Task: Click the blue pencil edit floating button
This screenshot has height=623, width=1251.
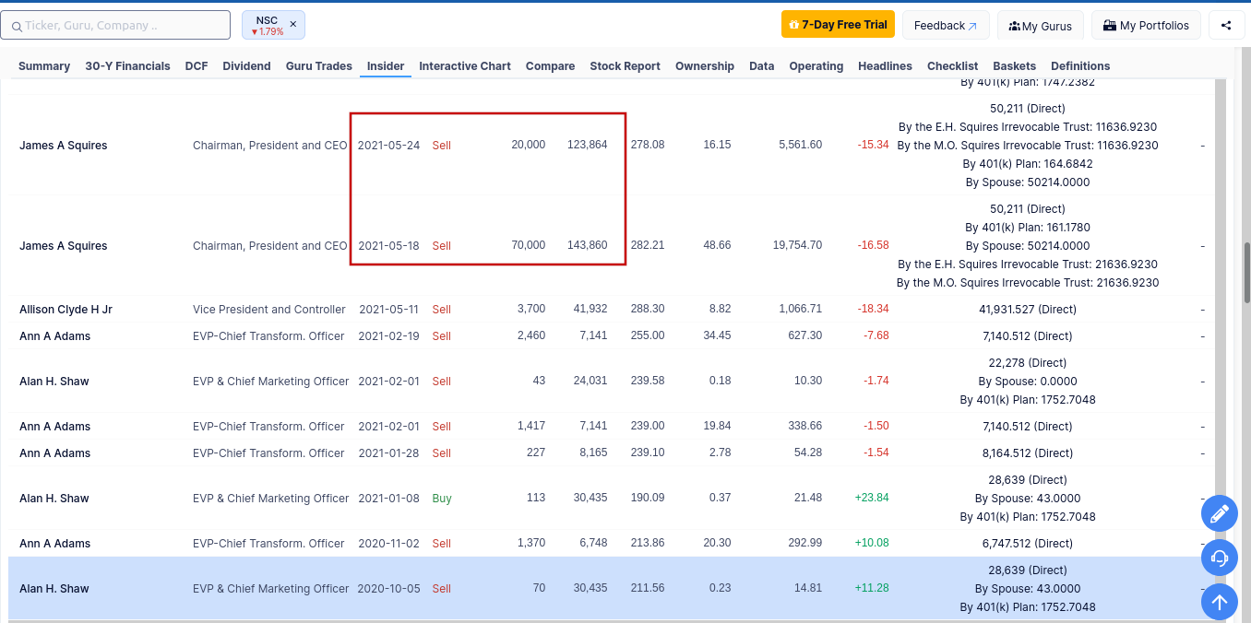Action: 1220,513
